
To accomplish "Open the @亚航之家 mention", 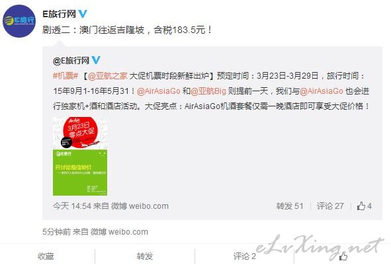I will click(x=108, y=76).
